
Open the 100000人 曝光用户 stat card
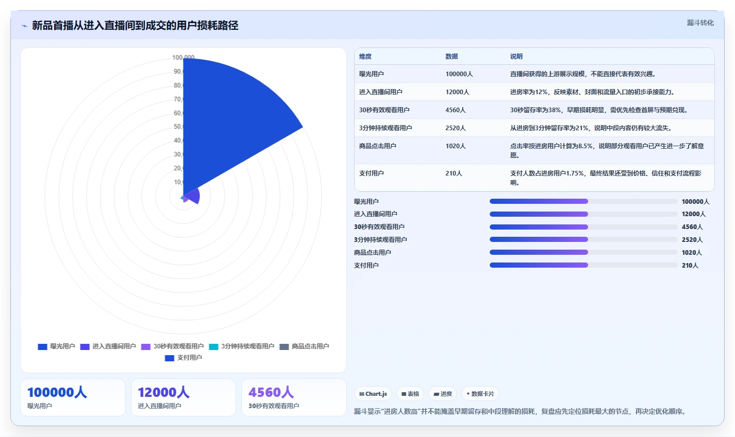pos(73,397)
